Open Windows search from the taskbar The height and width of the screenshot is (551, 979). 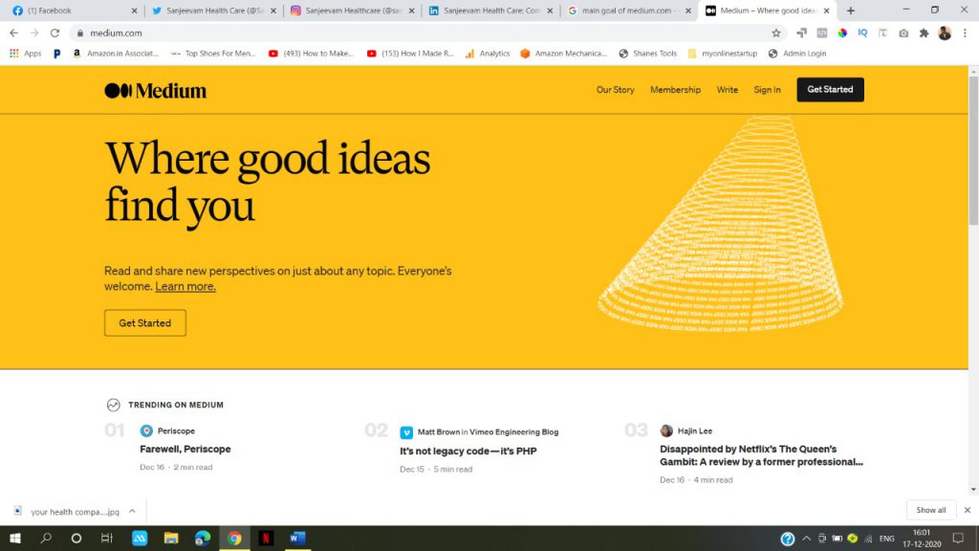[46, 538]
